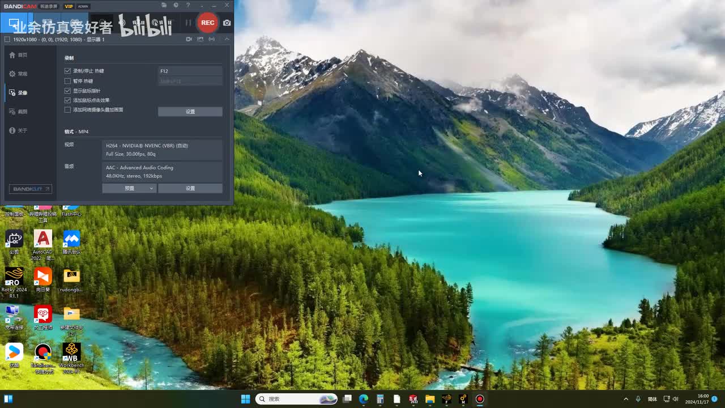Click the H264 NVIDIA NVENC video codec text

point(147,146)
